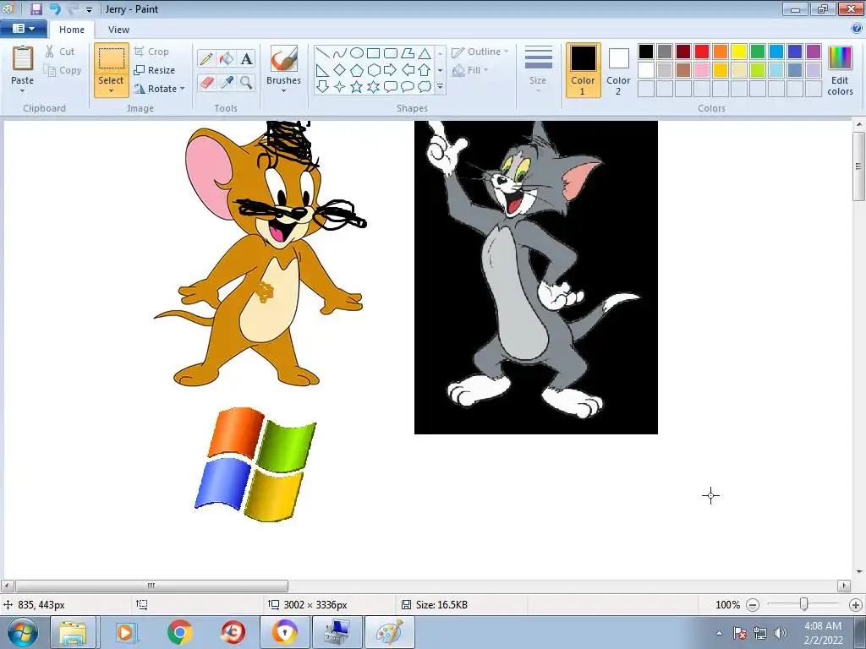The width and height of the screenshot is (866, 649).
Task: Open the Outline dropdown
Action: [x=480, y=52]
